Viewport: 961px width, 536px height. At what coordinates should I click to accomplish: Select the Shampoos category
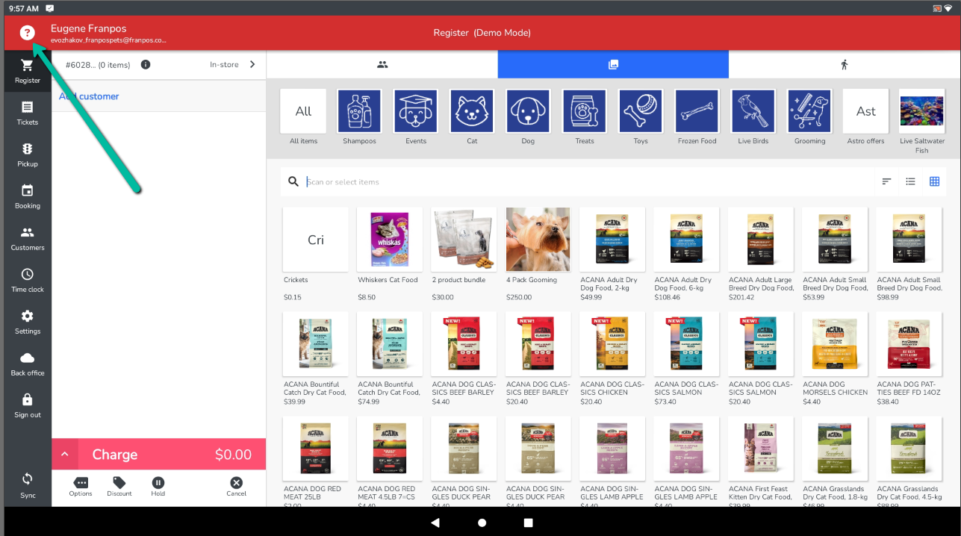(359, 116)
